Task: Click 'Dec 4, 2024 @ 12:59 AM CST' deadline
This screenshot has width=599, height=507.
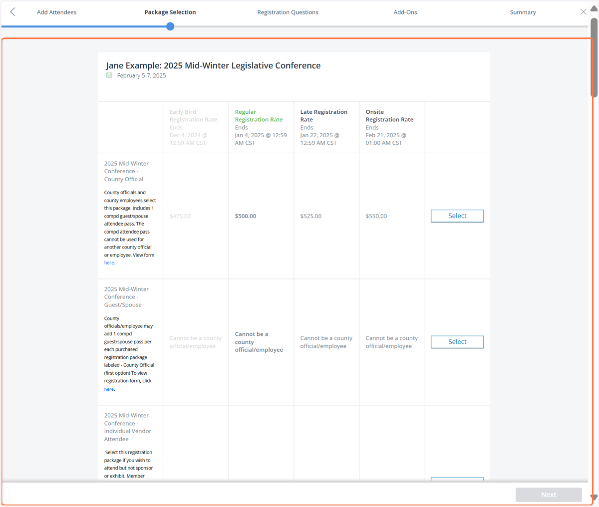Action: coord(188,139)
